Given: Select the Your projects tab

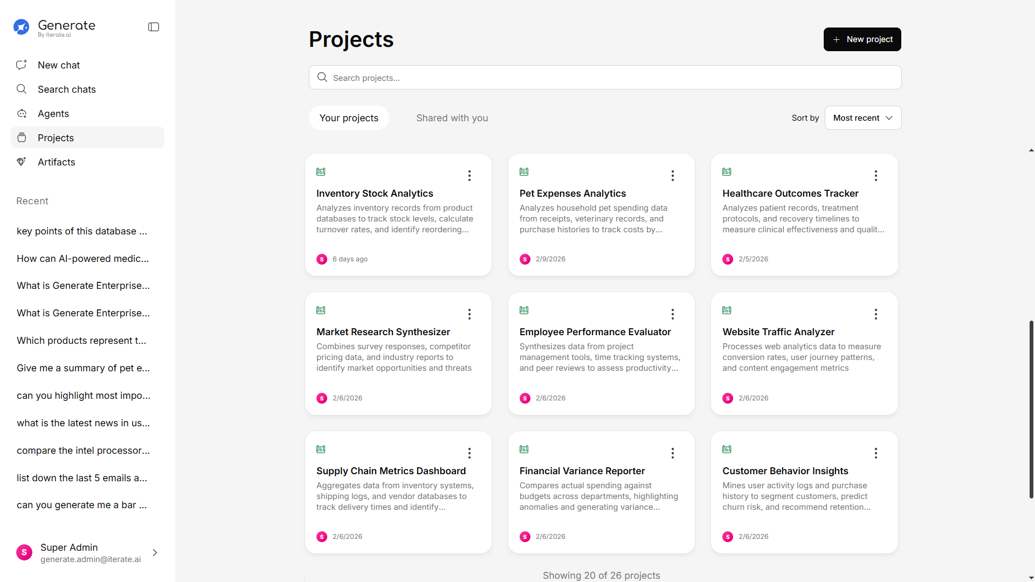Looking at the screenshot, I should pyautogui.click(x=349, y=118).
